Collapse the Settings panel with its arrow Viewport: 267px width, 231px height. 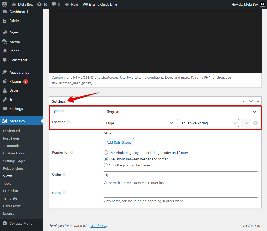[258, 101]
